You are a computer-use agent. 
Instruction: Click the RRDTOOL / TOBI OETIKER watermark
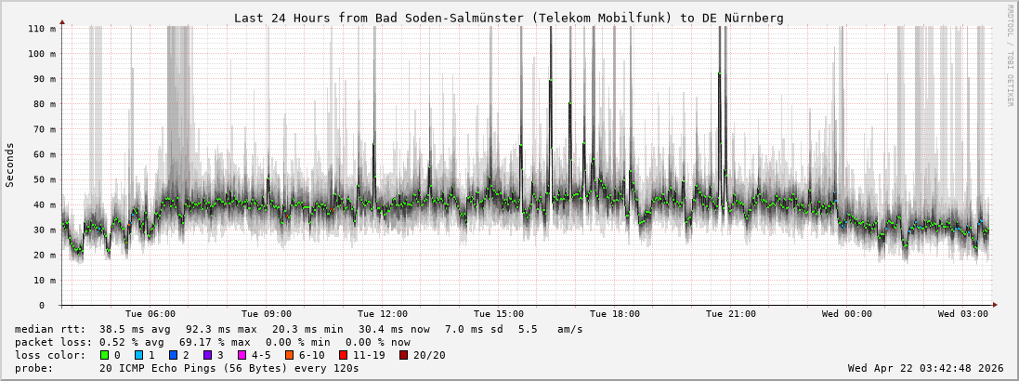click(1010, 55)
